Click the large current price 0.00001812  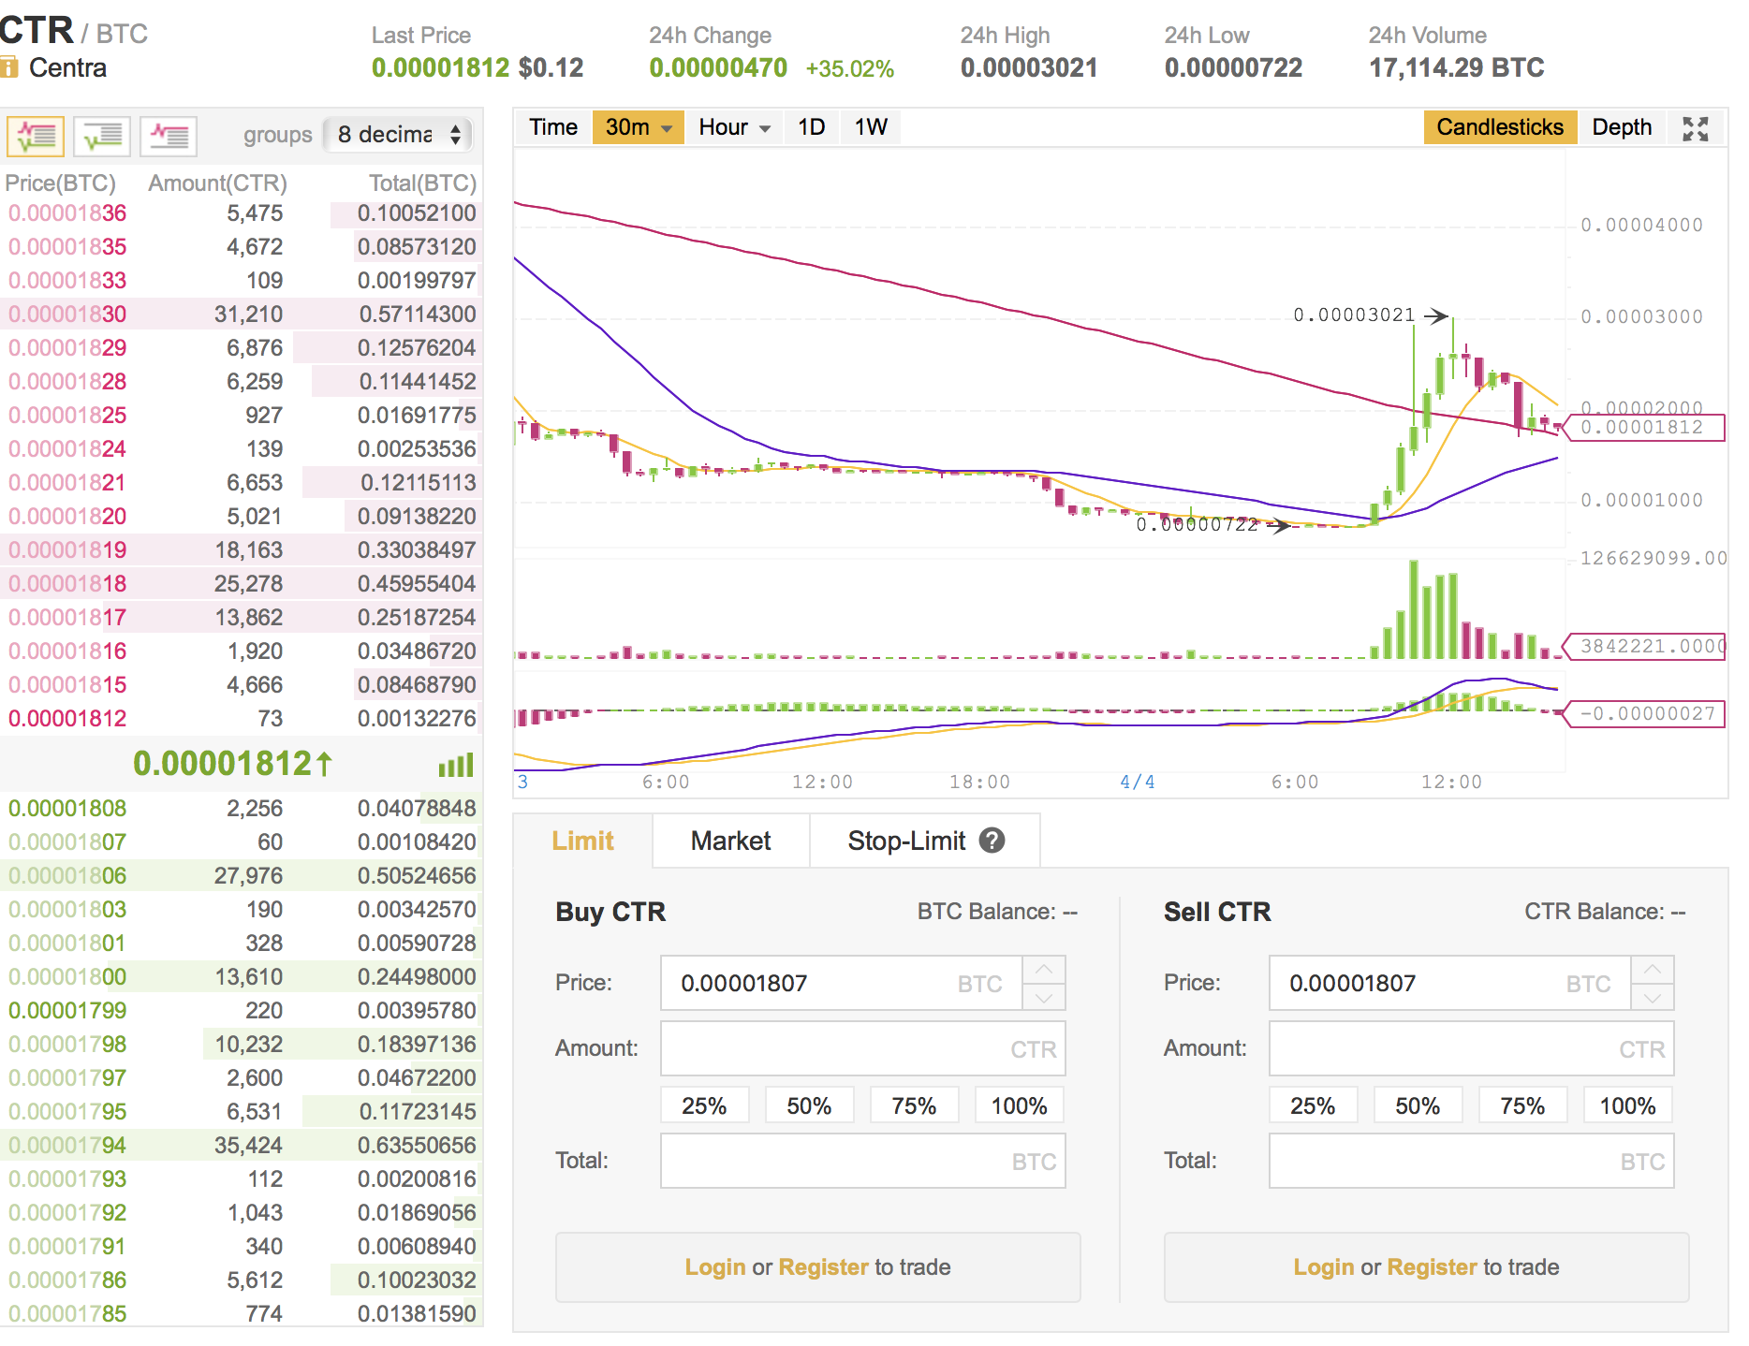(231, 764)
